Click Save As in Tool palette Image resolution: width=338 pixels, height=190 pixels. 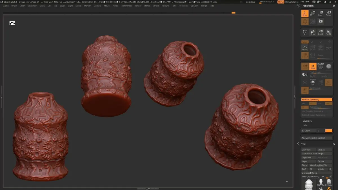(x=325, y=150)
